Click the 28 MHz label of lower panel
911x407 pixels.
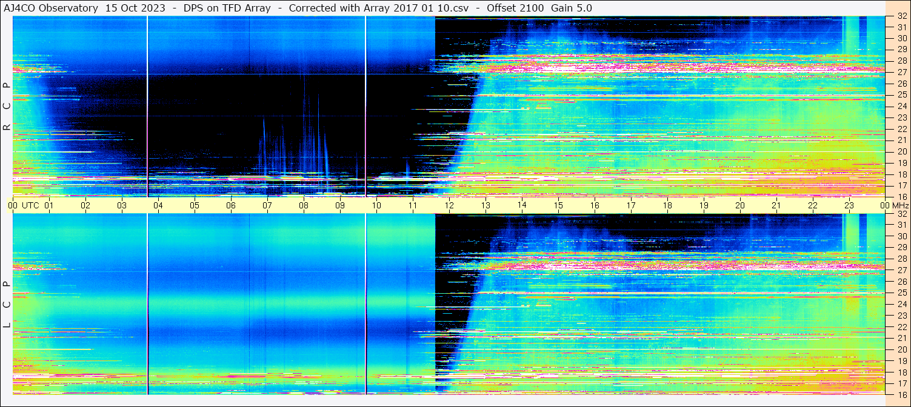pyautogui.click(x=901, y=259)
